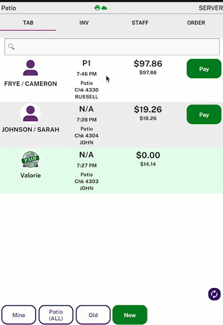
Task: Open the Valorie check 4303 row
Action: [x=111, y=171]
